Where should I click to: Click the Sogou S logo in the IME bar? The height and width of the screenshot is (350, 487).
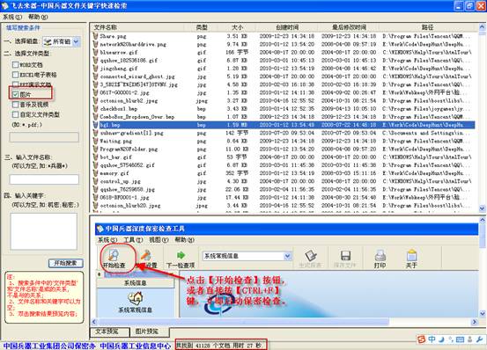click(x=422, y=339)
